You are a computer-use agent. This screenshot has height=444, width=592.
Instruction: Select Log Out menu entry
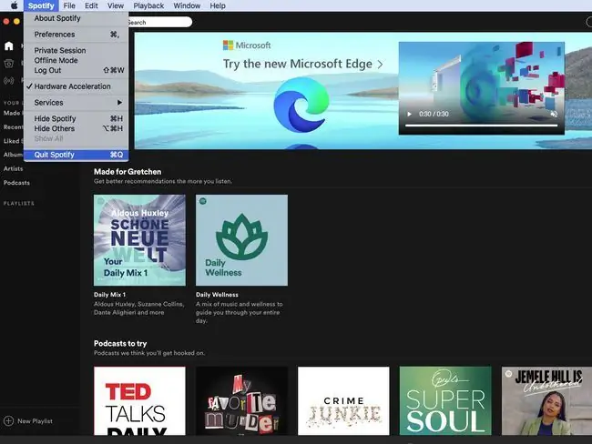point(76,70)
